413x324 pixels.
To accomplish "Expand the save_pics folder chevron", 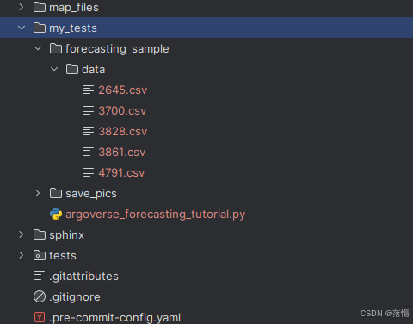I will pyautogui.click(x=38, y=193).
